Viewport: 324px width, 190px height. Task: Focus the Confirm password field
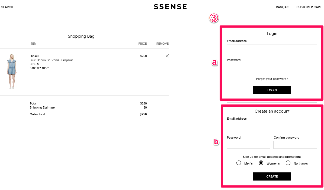(295, 145)
